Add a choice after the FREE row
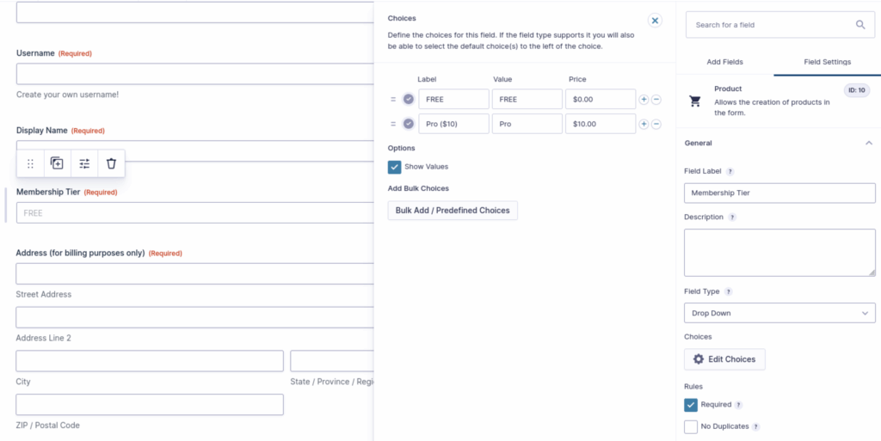Image resolution: width=881 pixels, height=441 pixels. click(x=644, y=100)
